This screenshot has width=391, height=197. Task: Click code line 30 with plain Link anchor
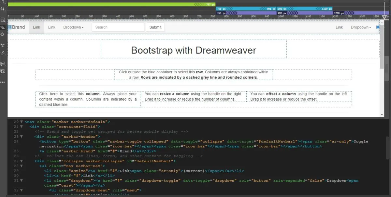pyautogui.click(x=80, y=176)
